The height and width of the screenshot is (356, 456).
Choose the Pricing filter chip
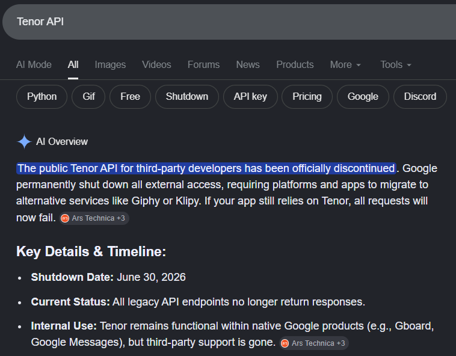click(x=307, y=97)
